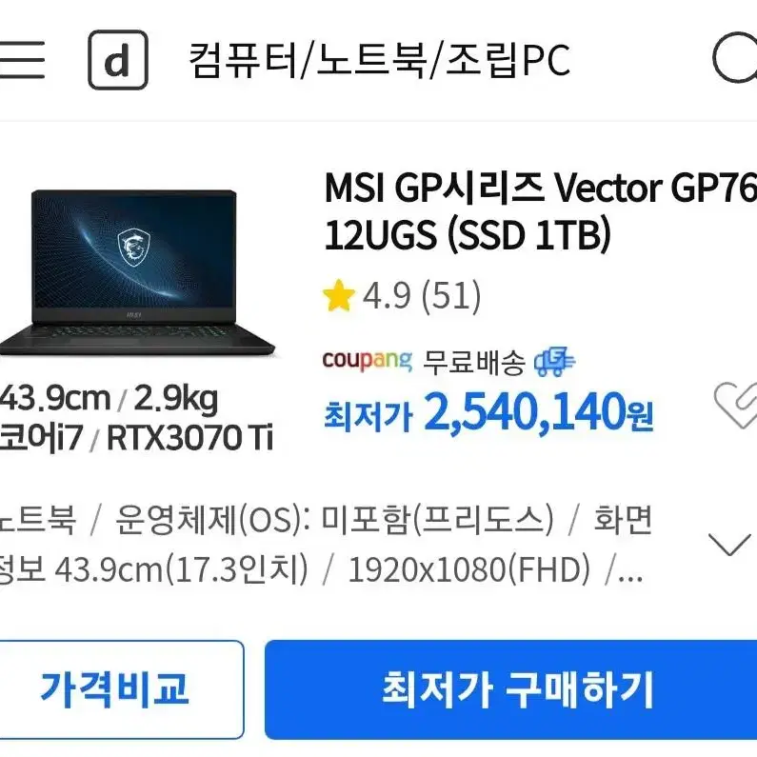Tap the free delivery truck icon

tap(554, 362)
